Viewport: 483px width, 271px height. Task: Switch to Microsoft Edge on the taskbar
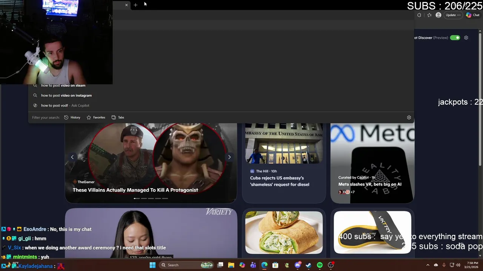coord(264,265)
